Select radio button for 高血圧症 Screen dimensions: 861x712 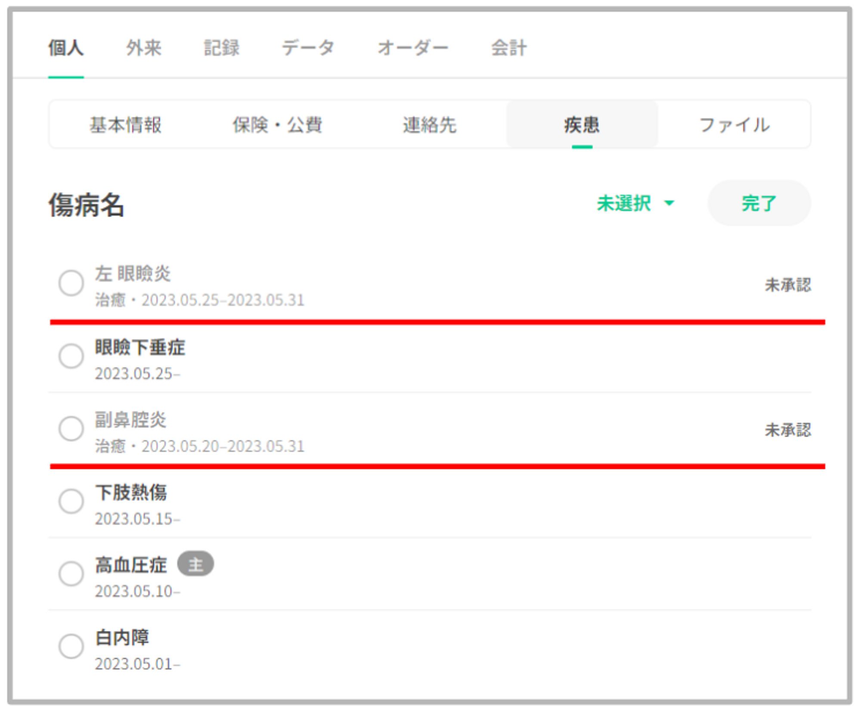[x=71, y=573]
